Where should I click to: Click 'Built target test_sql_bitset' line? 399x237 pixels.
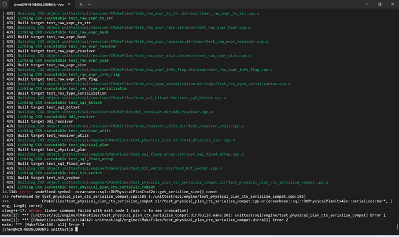[40, 107]
